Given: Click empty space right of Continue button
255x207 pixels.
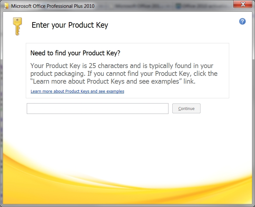Looking at the screenshot, I should (x=222, y=109).
